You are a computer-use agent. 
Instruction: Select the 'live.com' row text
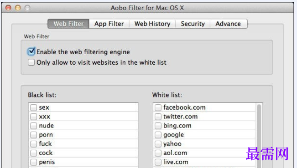[176, 162]
